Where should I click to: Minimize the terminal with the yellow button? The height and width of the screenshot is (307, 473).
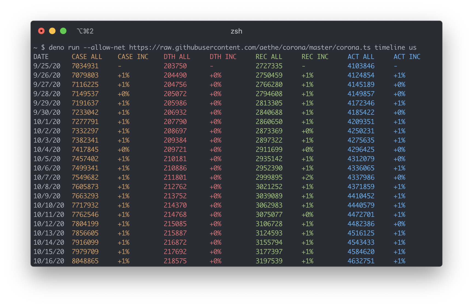pos(52,31)
